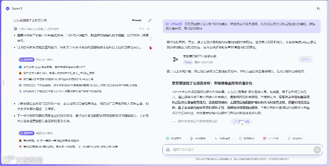Screen dimensions: 329x166
Task: Toggle the PPT创作 mode chip
Action: coord(271,139)
